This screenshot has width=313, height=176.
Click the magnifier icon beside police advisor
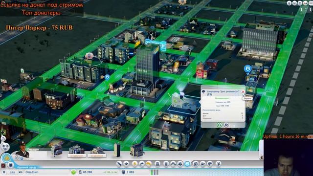tap(17, 157)
